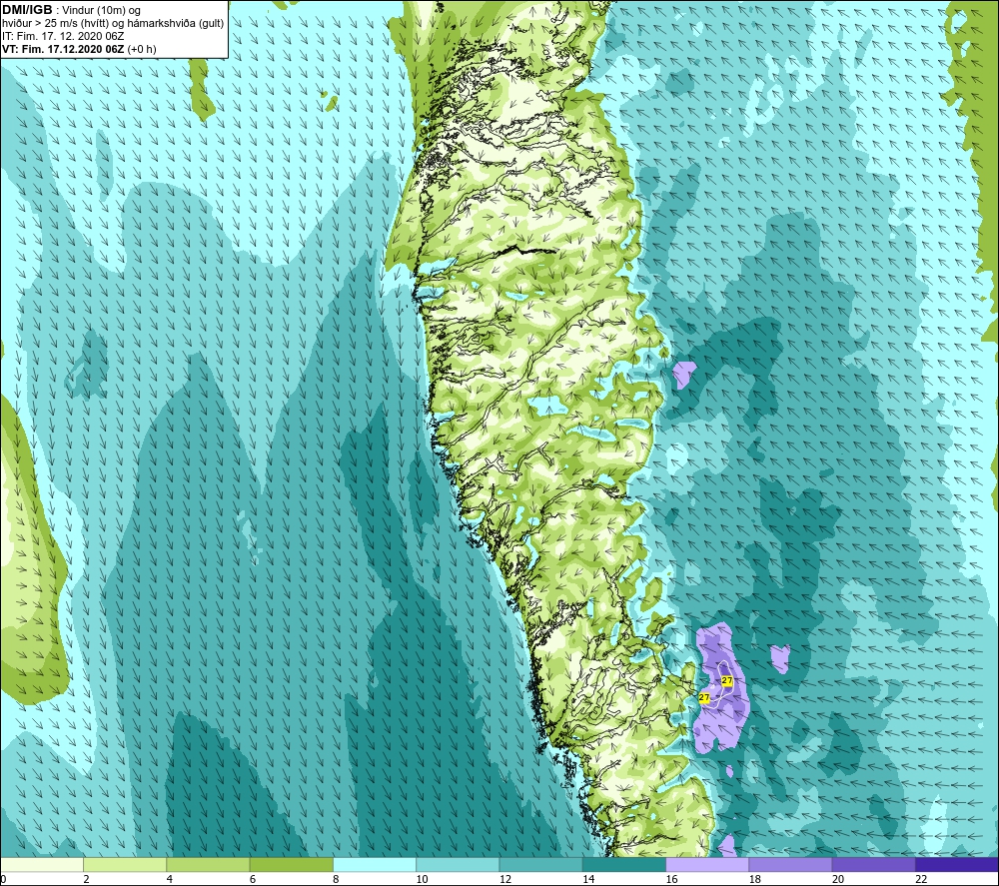Image resolution: width=999 pixels, height=886 pixels.
Task: Click the 'VT: Fim. 17.12.2020 06Z (+0 h)' line
Action: point(79,49)
